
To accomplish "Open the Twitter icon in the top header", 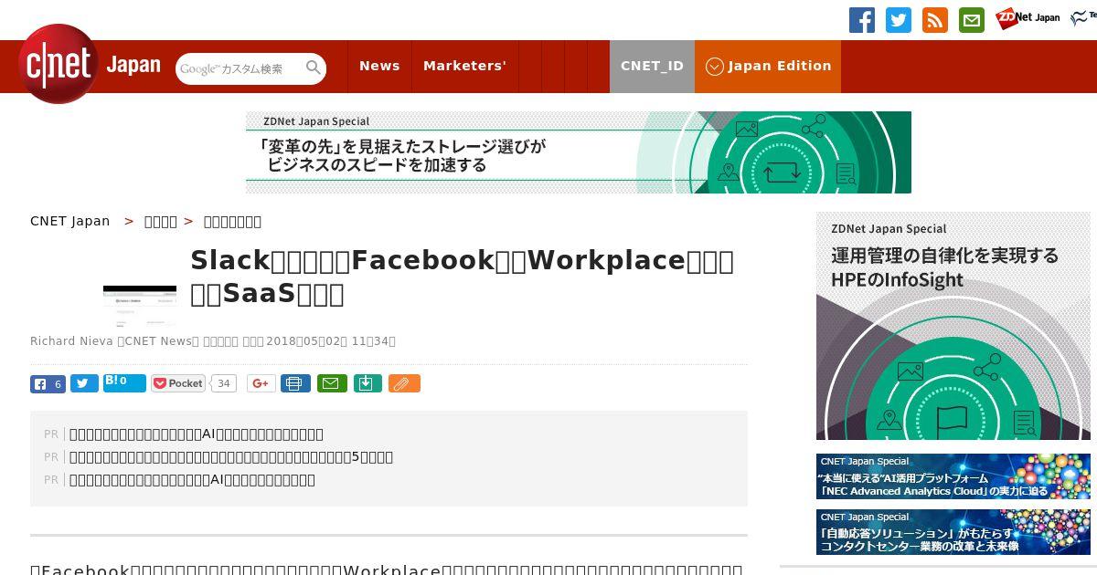I will coord(899,20).
